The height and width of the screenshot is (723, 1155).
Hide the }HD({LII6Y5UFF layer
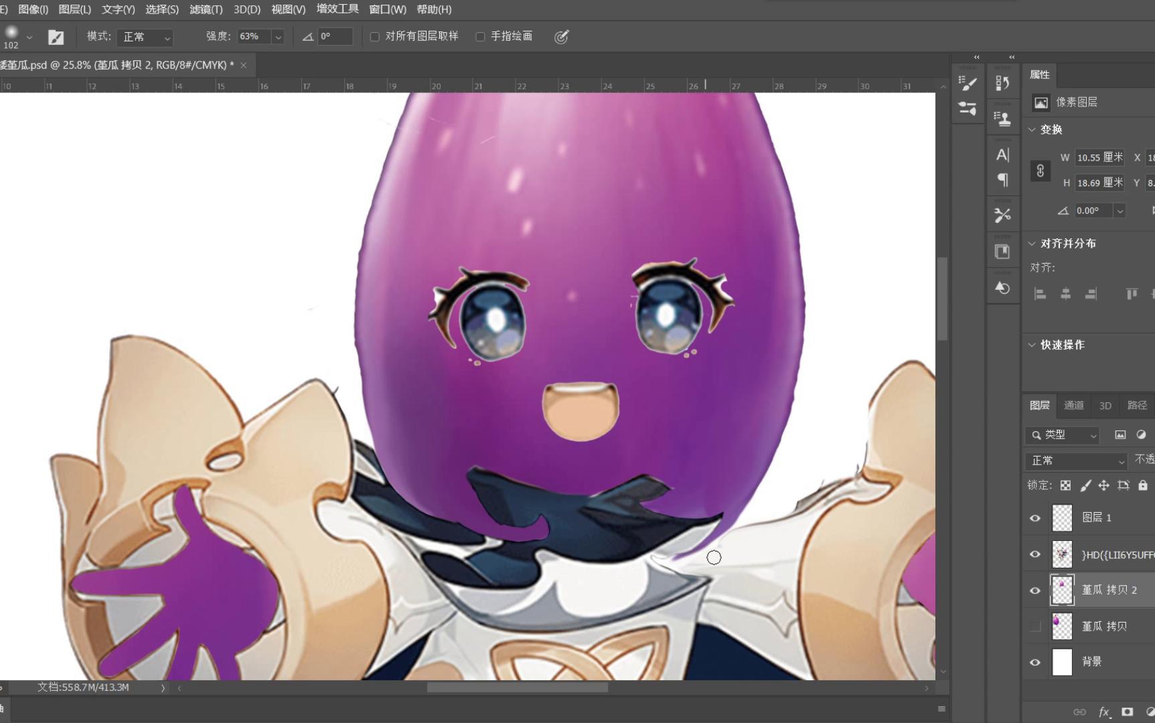coord(1035,554)
